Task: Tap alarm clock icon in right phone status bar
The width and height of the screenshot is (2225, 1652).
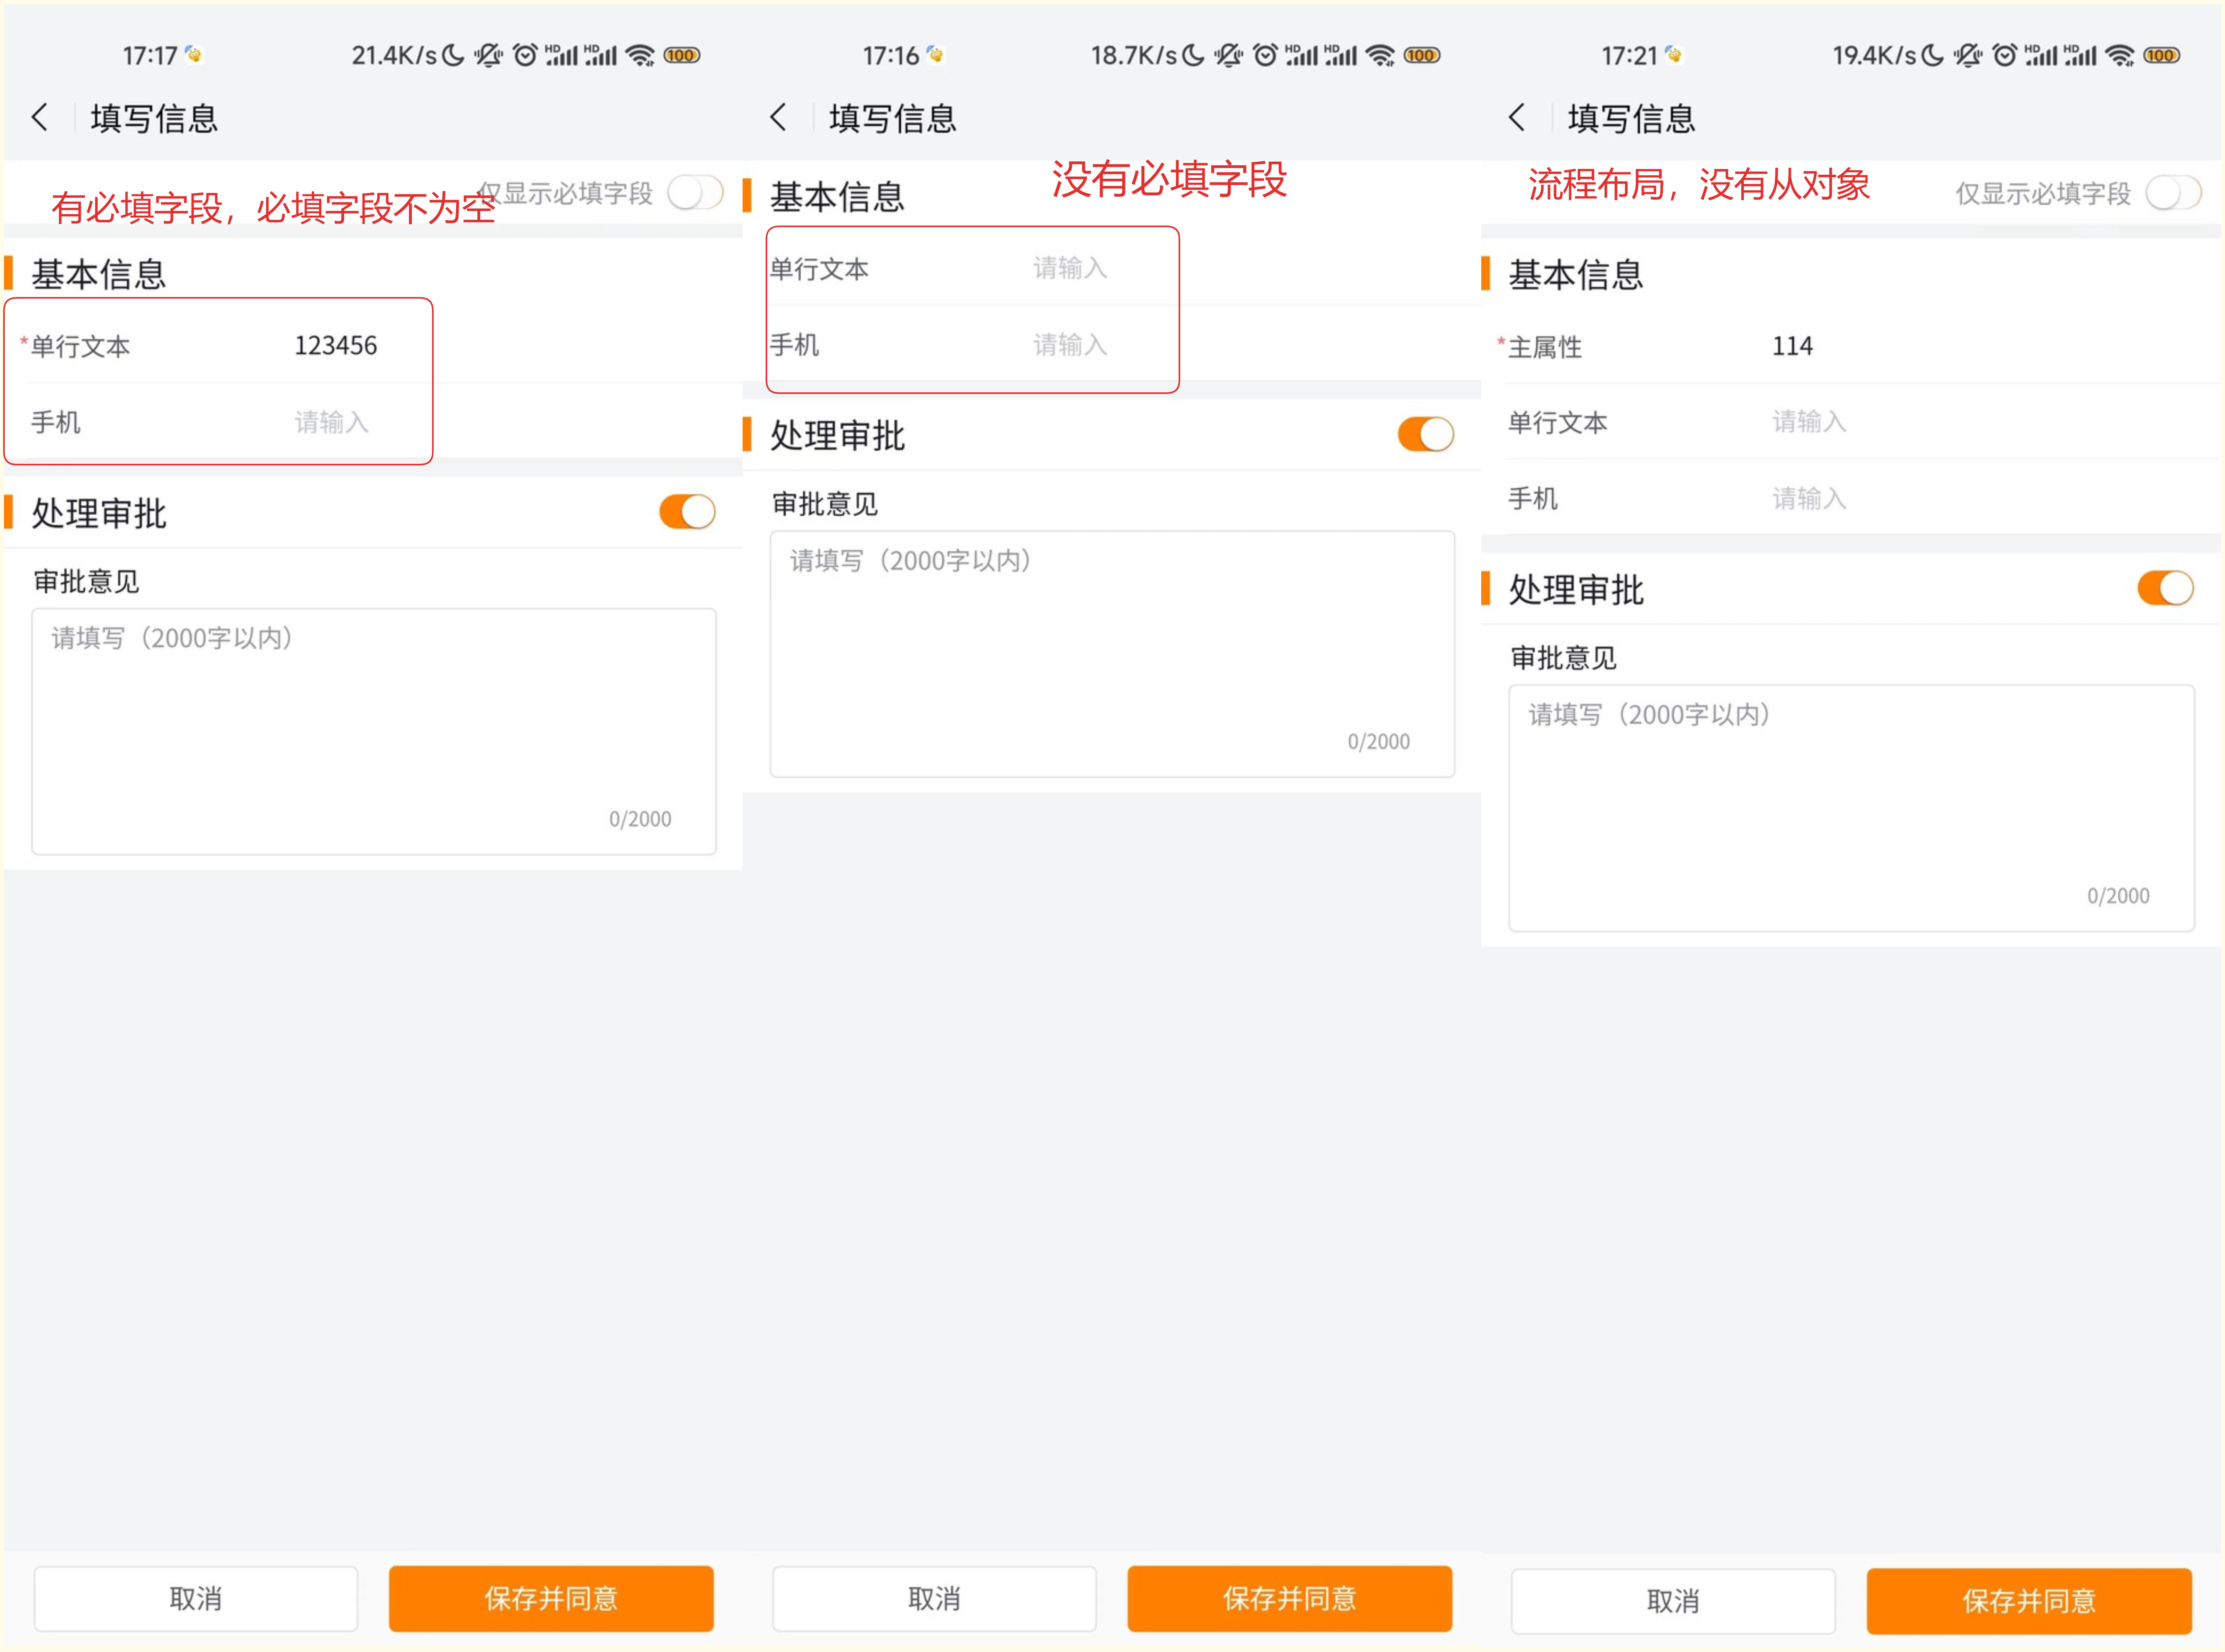Action: (x=2003, y=55)
